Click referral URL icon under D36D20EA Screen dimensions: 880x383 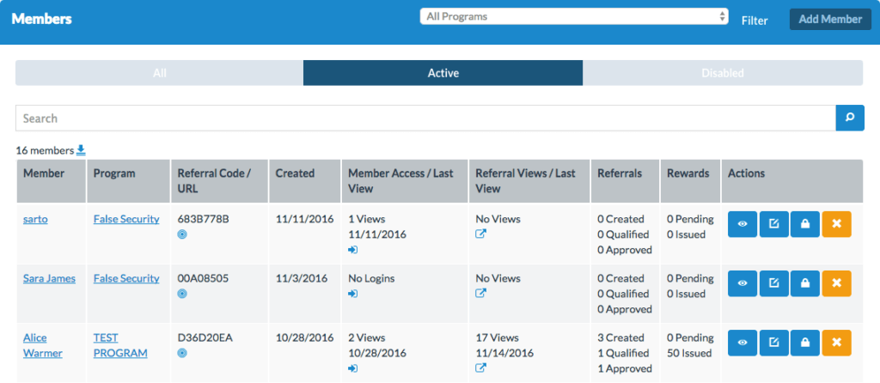182,353
